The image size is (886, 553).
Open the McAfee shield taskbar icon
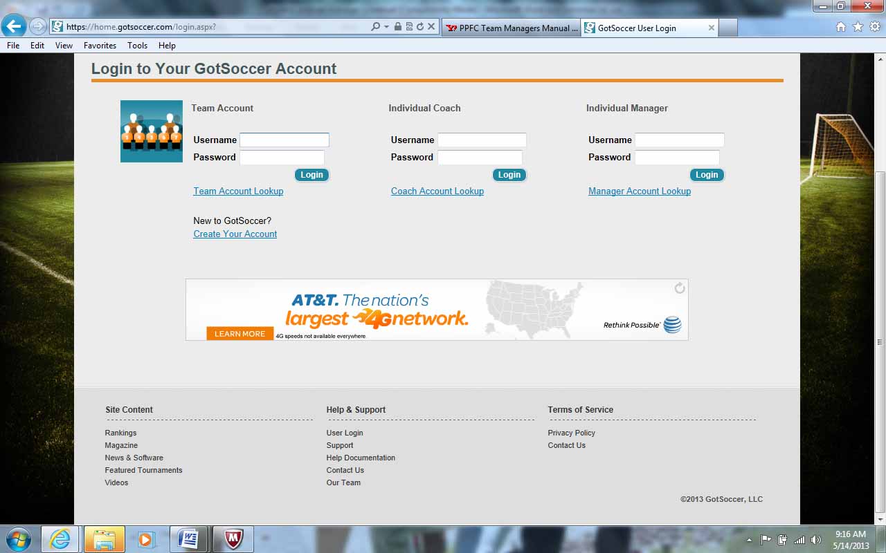pyautogui.click(x=233, y=539)
